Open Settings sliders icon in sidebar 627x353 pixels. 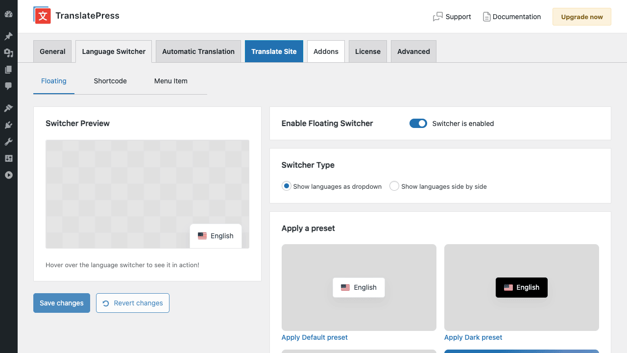tap(8, 158)
